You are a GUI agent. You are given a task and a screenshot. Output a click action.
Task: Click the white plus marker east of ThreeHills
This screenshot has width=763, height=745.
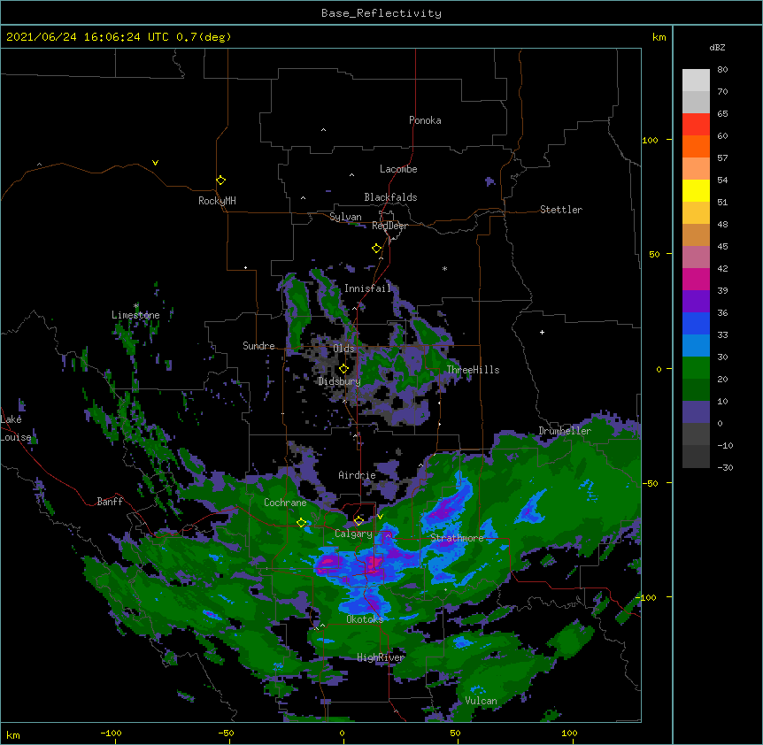click(x=542, y=332)
